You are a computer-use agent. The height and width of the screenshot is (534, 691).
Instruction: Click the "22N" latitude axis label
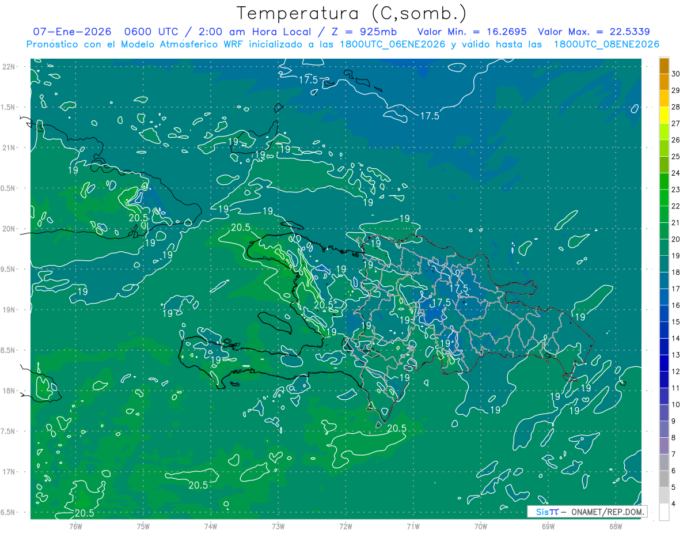point(9,67)
